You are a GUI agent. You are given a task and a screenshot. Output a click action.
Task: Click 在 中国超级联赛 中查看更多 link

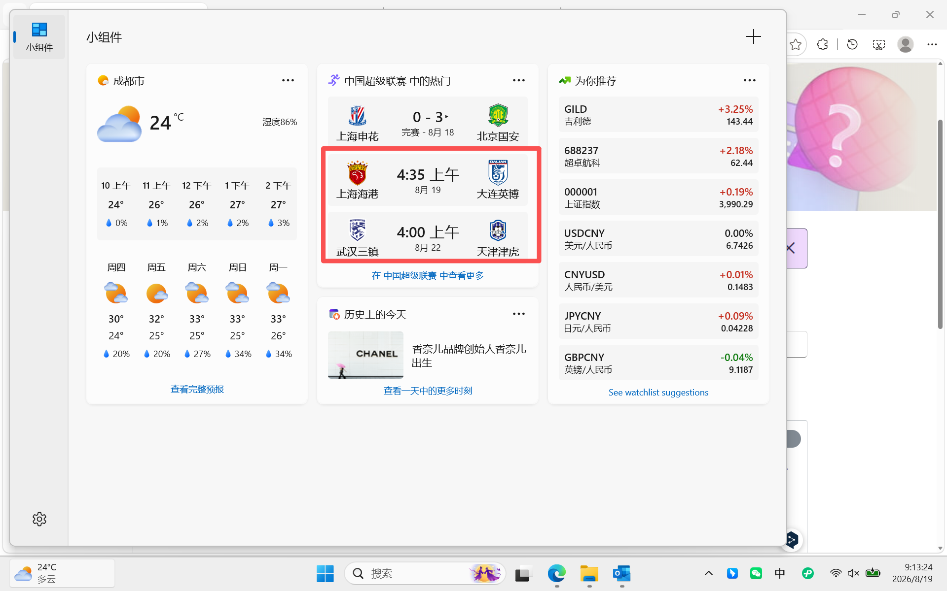coord(428,275)
